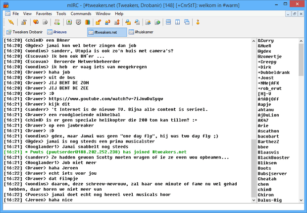Viewport: 307px width, 213px height.
Task: Select A1AD|Off in the nick list
Action: pos(268,99)
